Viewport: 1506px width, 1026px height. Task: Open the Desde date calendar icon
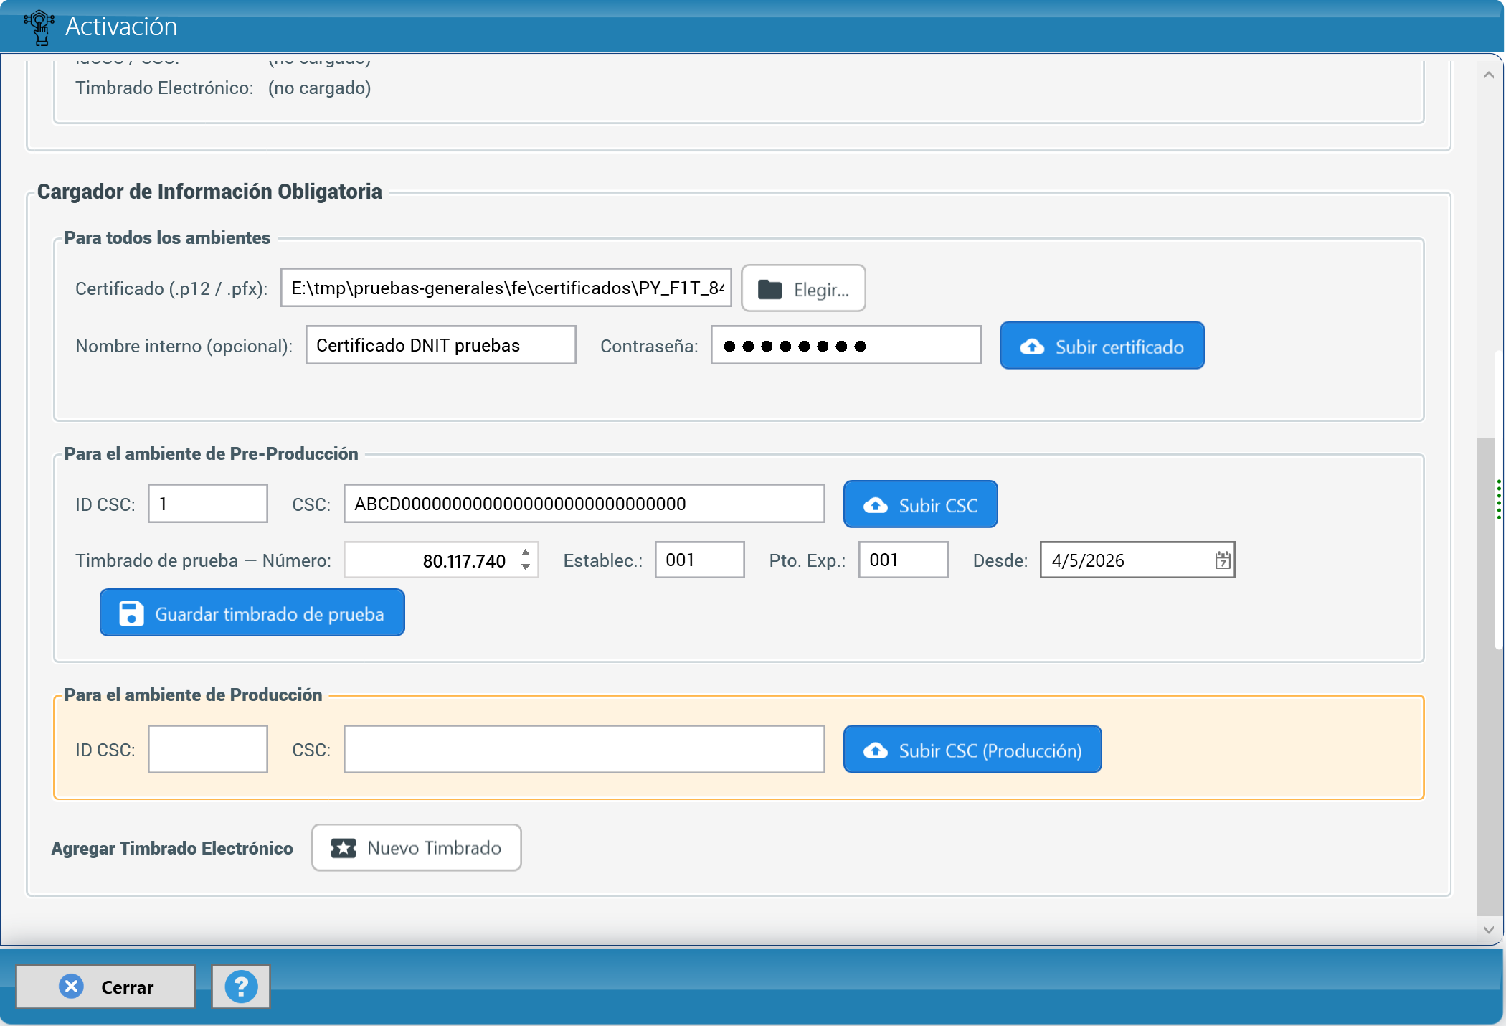[1223, 560]
